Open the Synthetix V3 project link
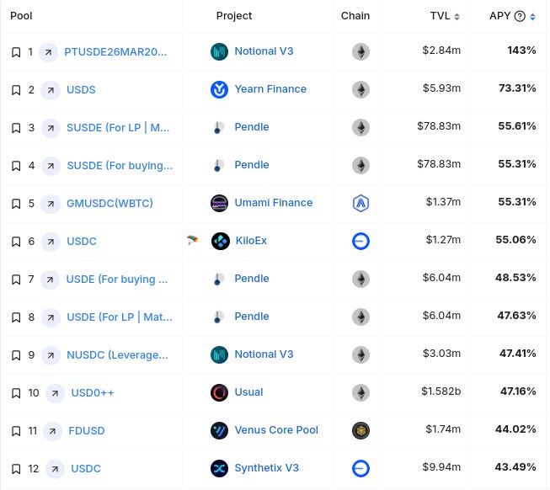This screenshot has height=490, width=550. tap(267, 467)
